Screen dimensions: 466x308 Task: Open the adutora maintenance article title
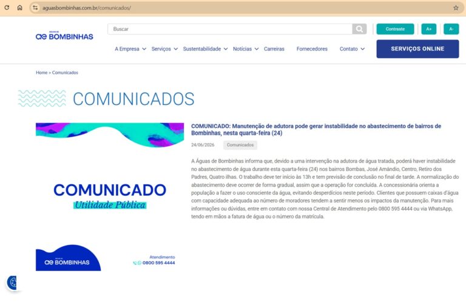click(316, 130)
